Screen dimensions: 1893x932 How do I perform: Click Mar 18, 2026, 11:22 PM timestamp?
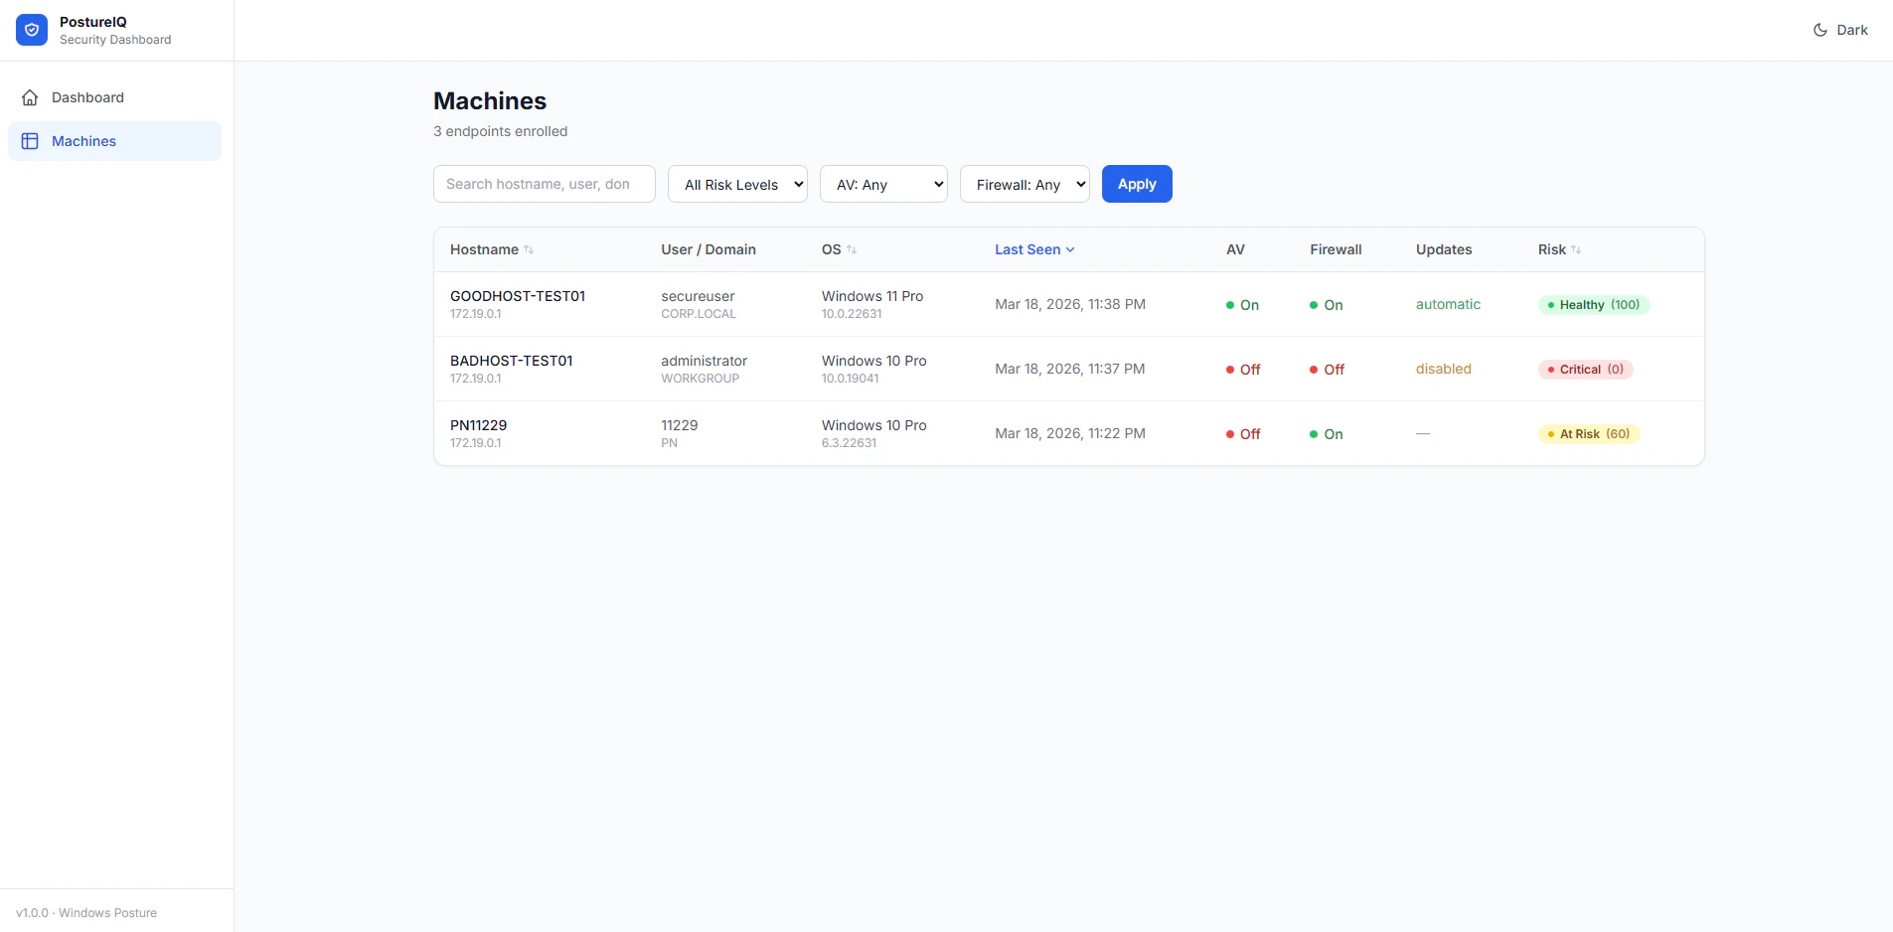[x=1070, y=433]
